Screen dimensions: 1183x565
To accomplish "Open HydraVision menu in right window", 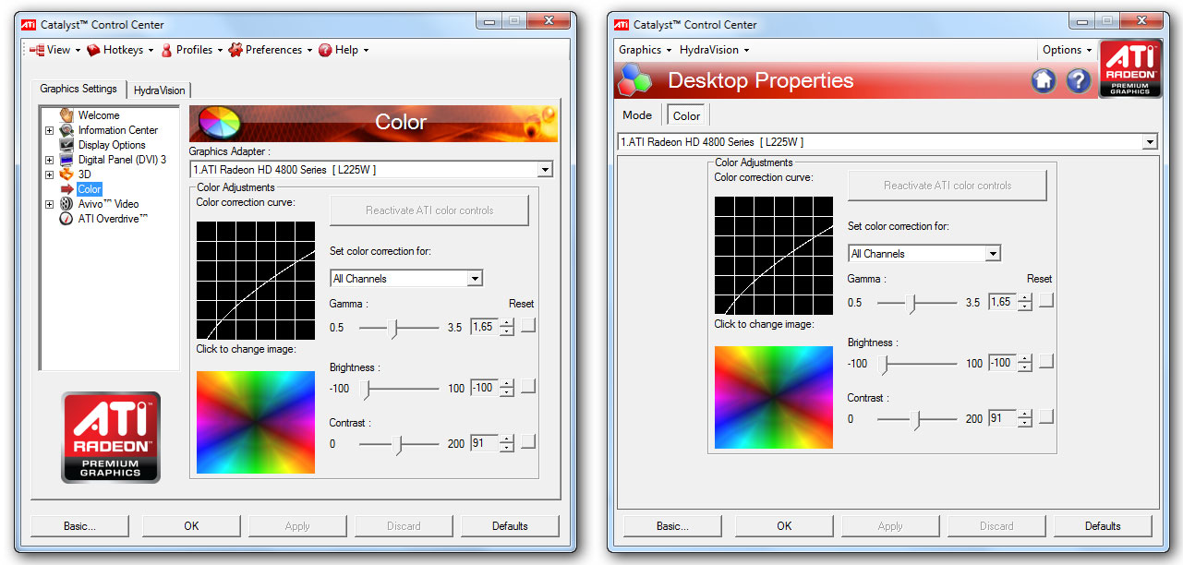I will point(713,50).
